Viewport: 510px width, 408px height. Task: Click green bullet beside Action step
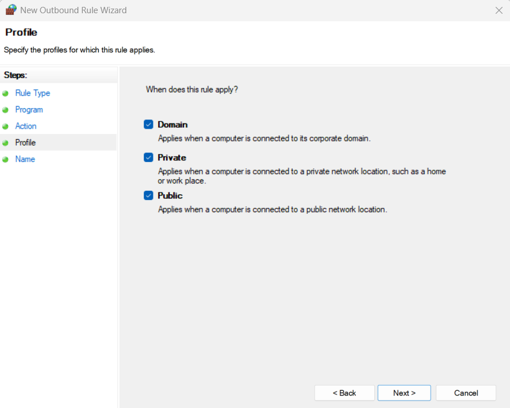(6, 126)
